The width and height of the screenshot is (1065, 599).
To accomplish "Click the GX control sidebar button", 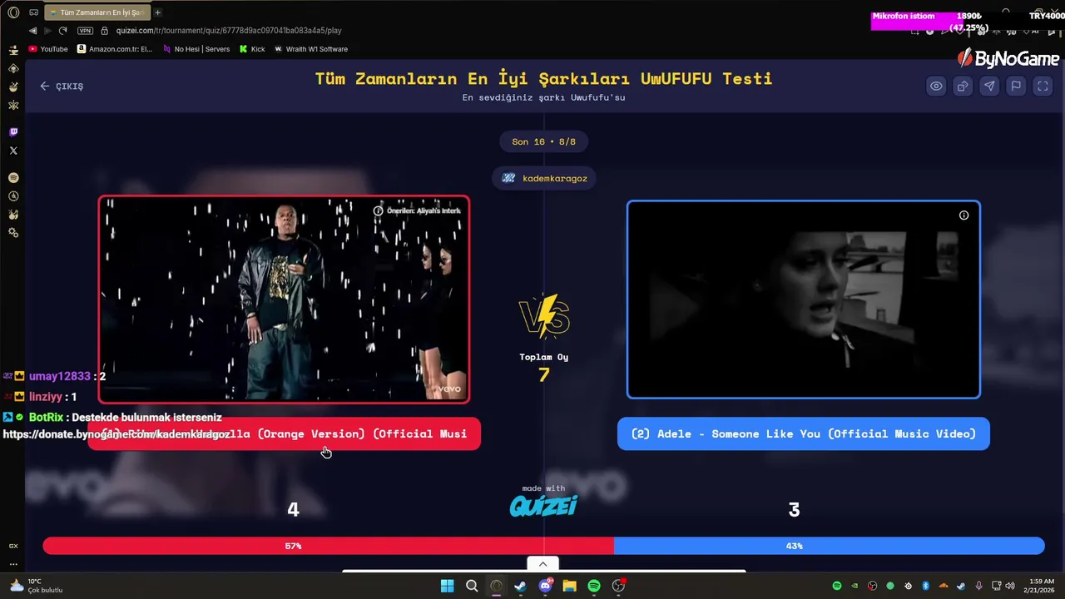I will point(13,546).
